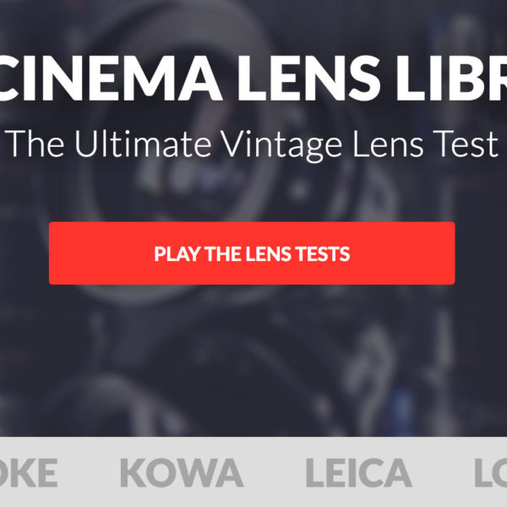Click the gray brand strip between KOWA and LEICA

[x=274, y=472]
